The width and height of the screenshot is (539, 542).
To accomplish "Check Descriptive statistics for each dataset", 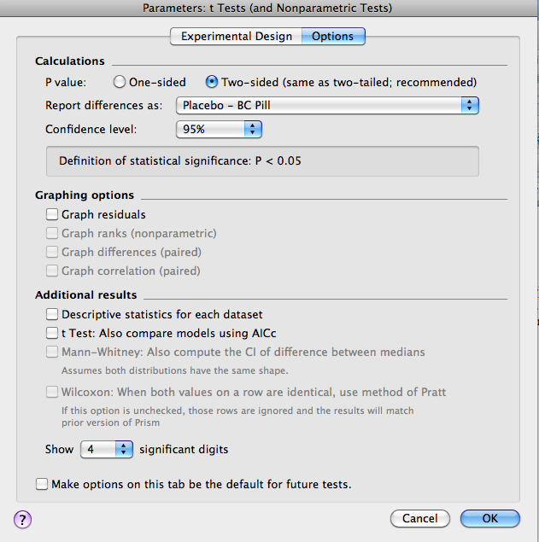I will 53,315.
